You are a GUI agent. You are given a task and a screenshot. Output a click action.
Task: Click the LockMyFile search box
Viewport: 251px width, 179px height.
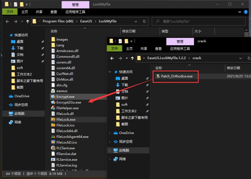(x=199, y=21)
